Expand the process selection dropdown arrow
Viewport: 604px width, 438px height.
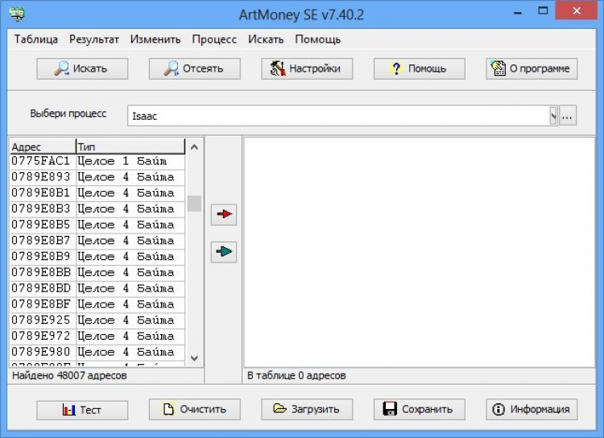click(x=553, y=116)
